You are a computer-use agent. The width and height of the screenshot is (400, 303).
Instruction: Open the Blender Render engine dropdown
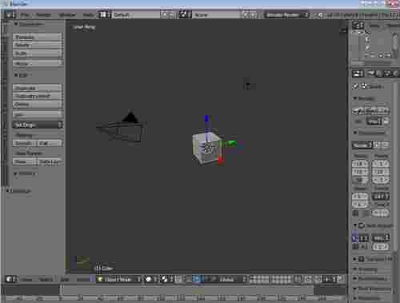[286, 15]
